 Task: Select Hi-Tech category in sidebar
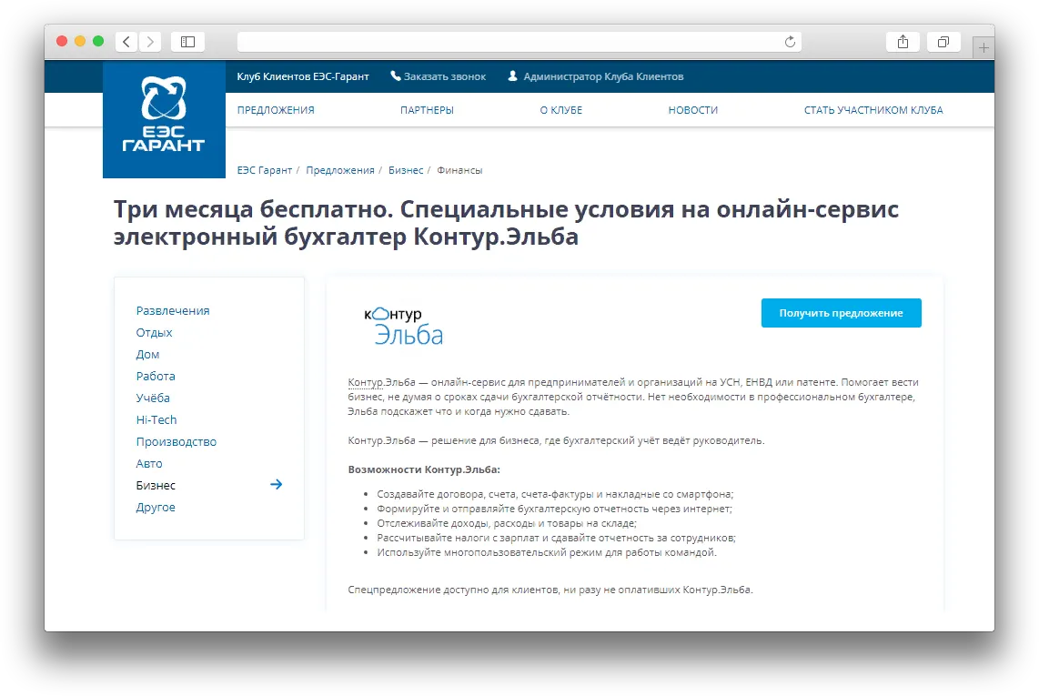tap(156, 419)
